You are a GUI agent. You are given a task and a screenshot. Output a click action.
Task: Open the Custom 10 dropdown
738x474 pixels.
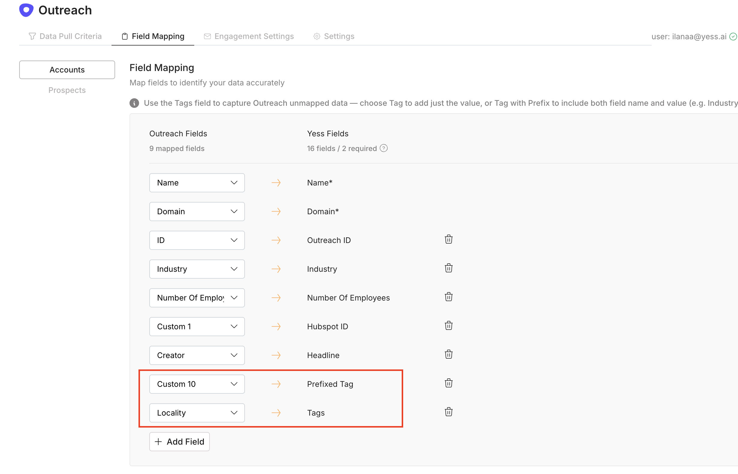point(197,384)
